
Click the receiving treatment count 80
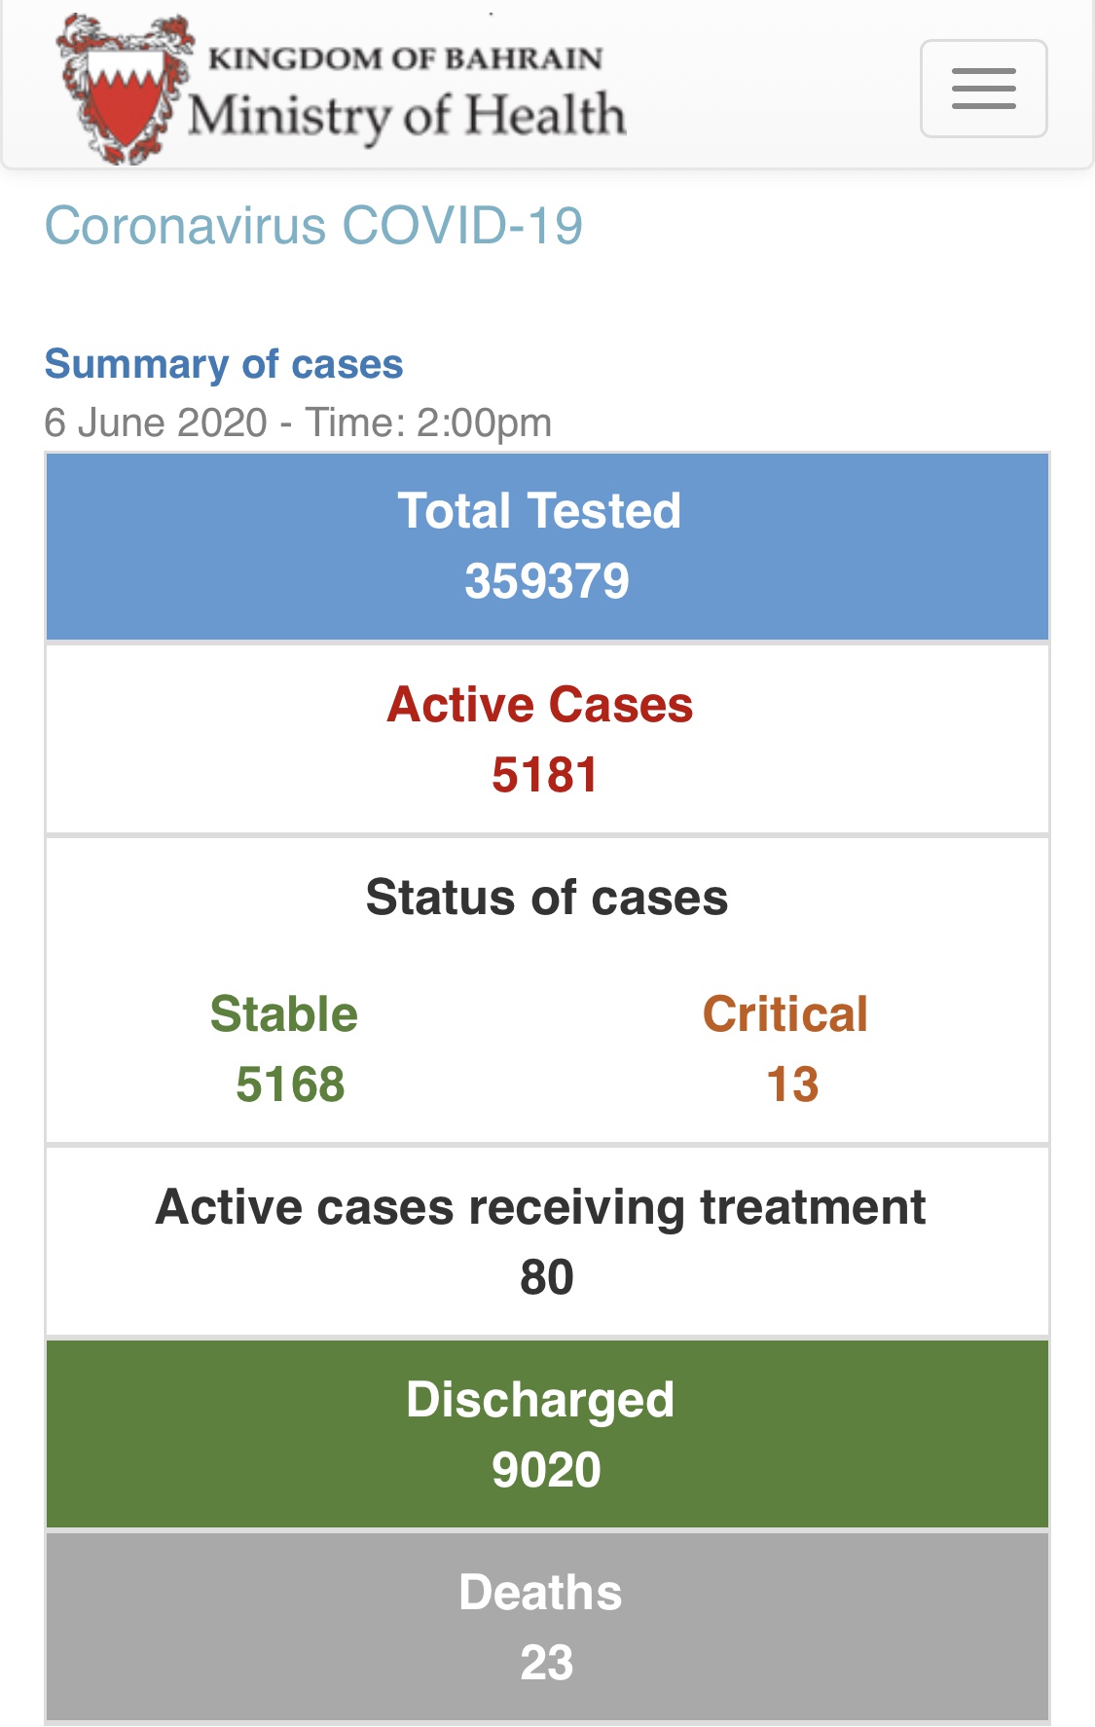[547, 1277]
